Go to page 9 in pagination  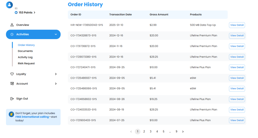click(176, 132)
